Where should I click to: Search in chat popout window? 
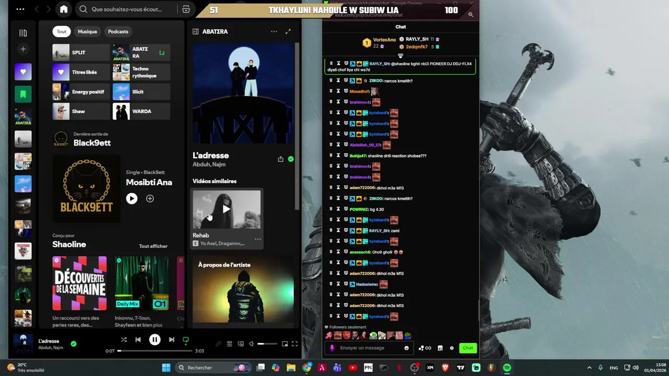pos(471,15)
